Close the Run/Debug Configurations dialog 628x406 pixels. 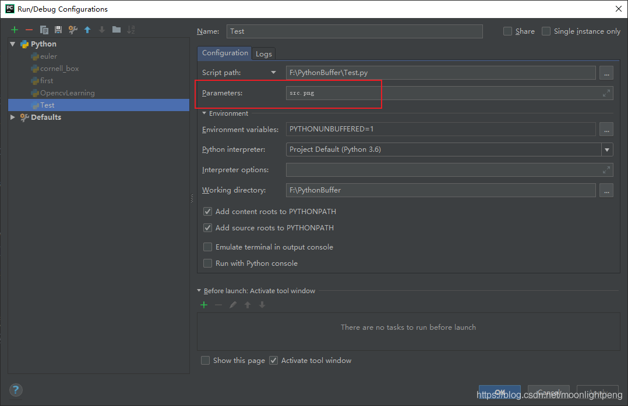pos(619,9)
